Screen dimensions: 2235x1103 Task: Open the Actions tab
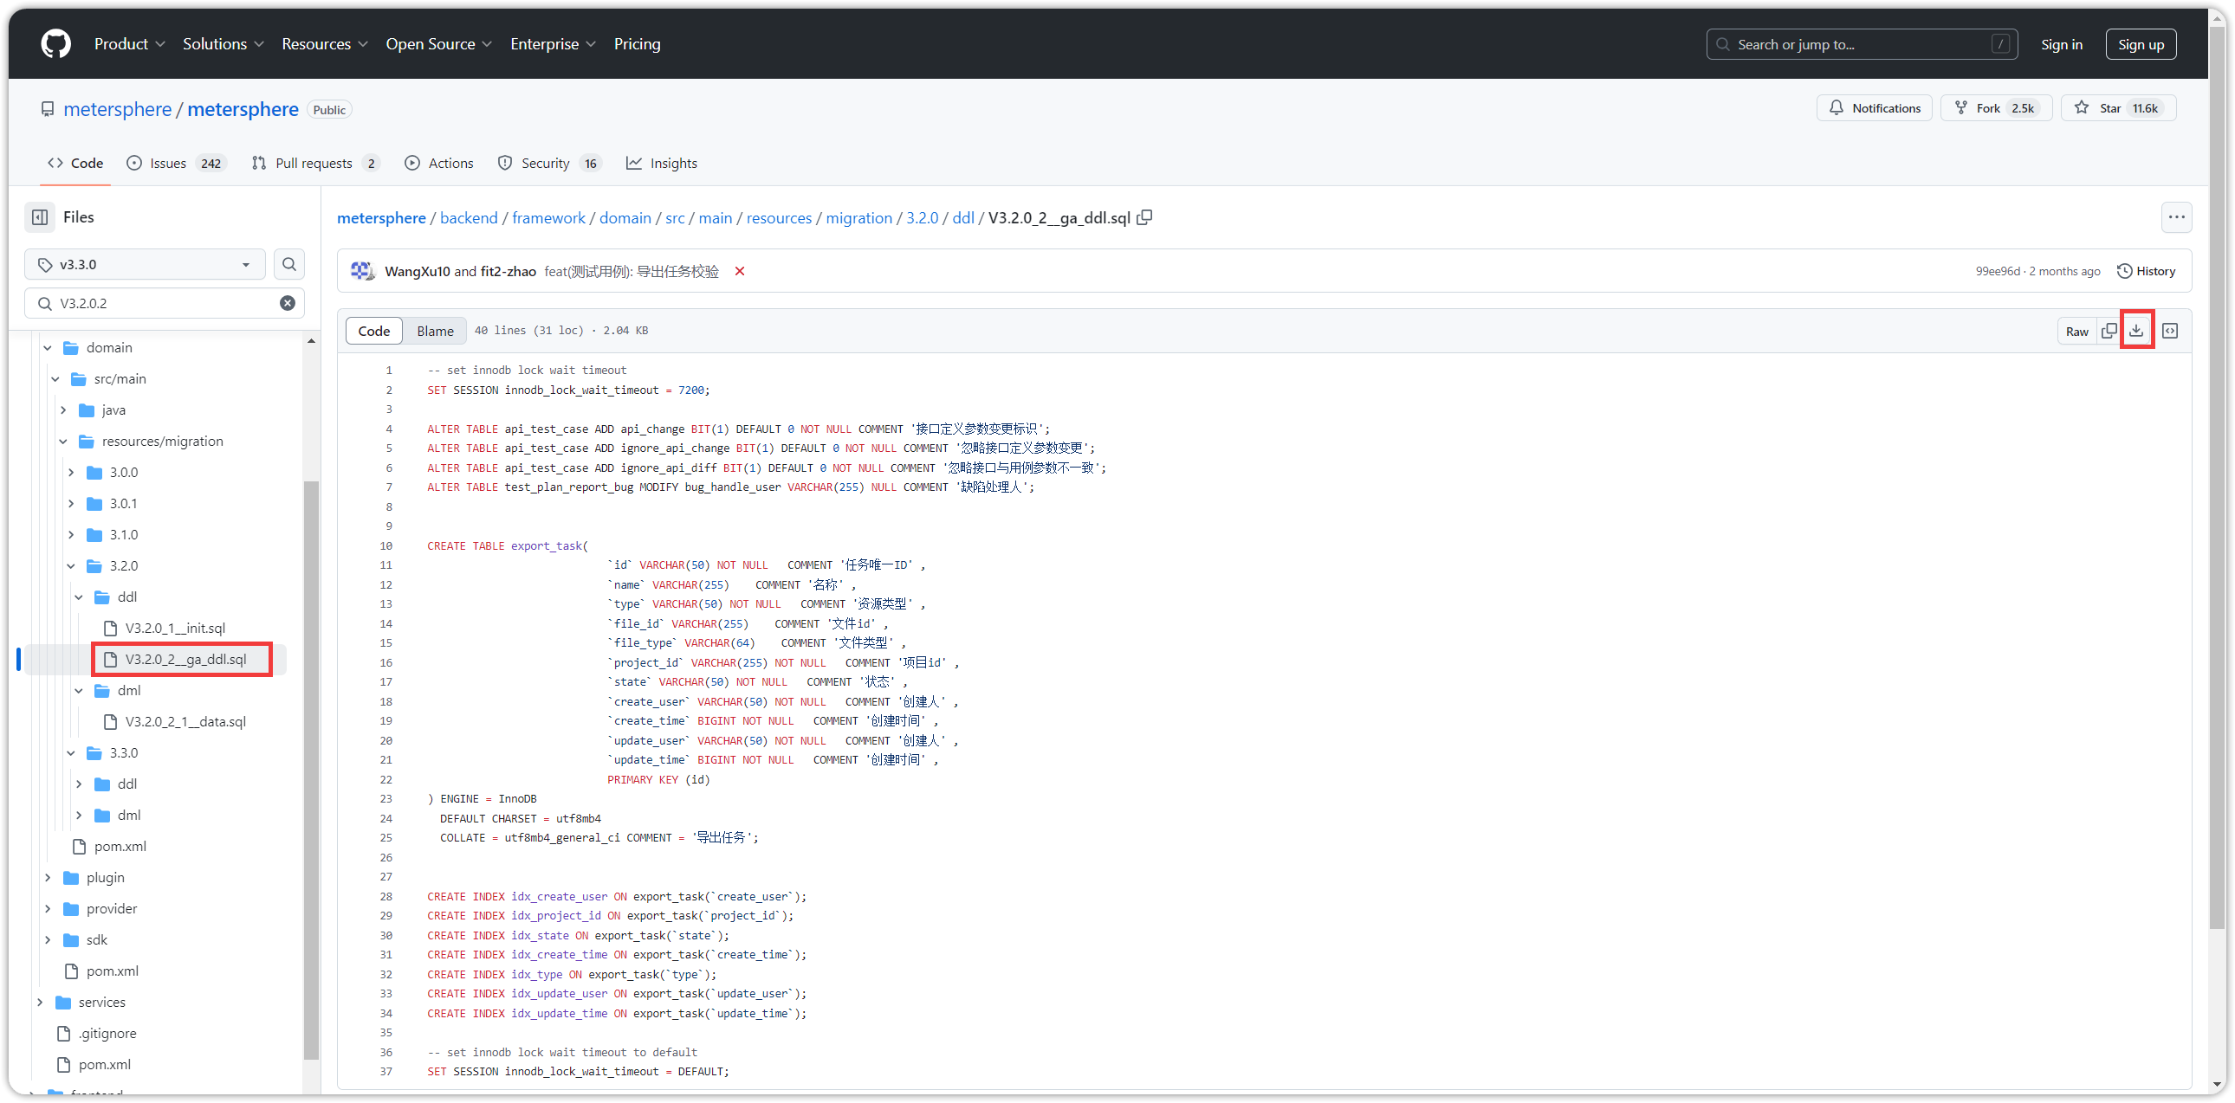(439, 163)
